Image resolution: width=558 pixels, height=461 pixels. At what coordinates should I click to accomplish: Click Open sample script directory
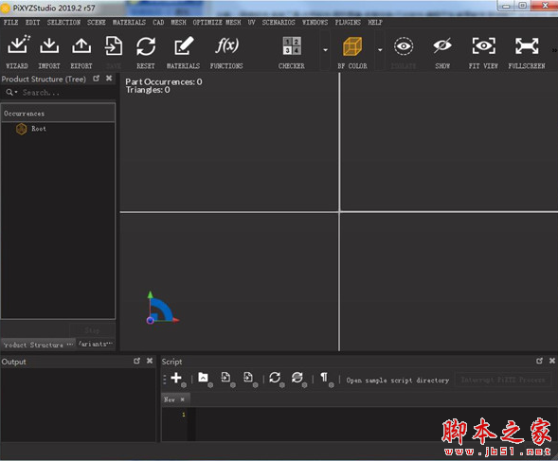[x=398, y=381]
